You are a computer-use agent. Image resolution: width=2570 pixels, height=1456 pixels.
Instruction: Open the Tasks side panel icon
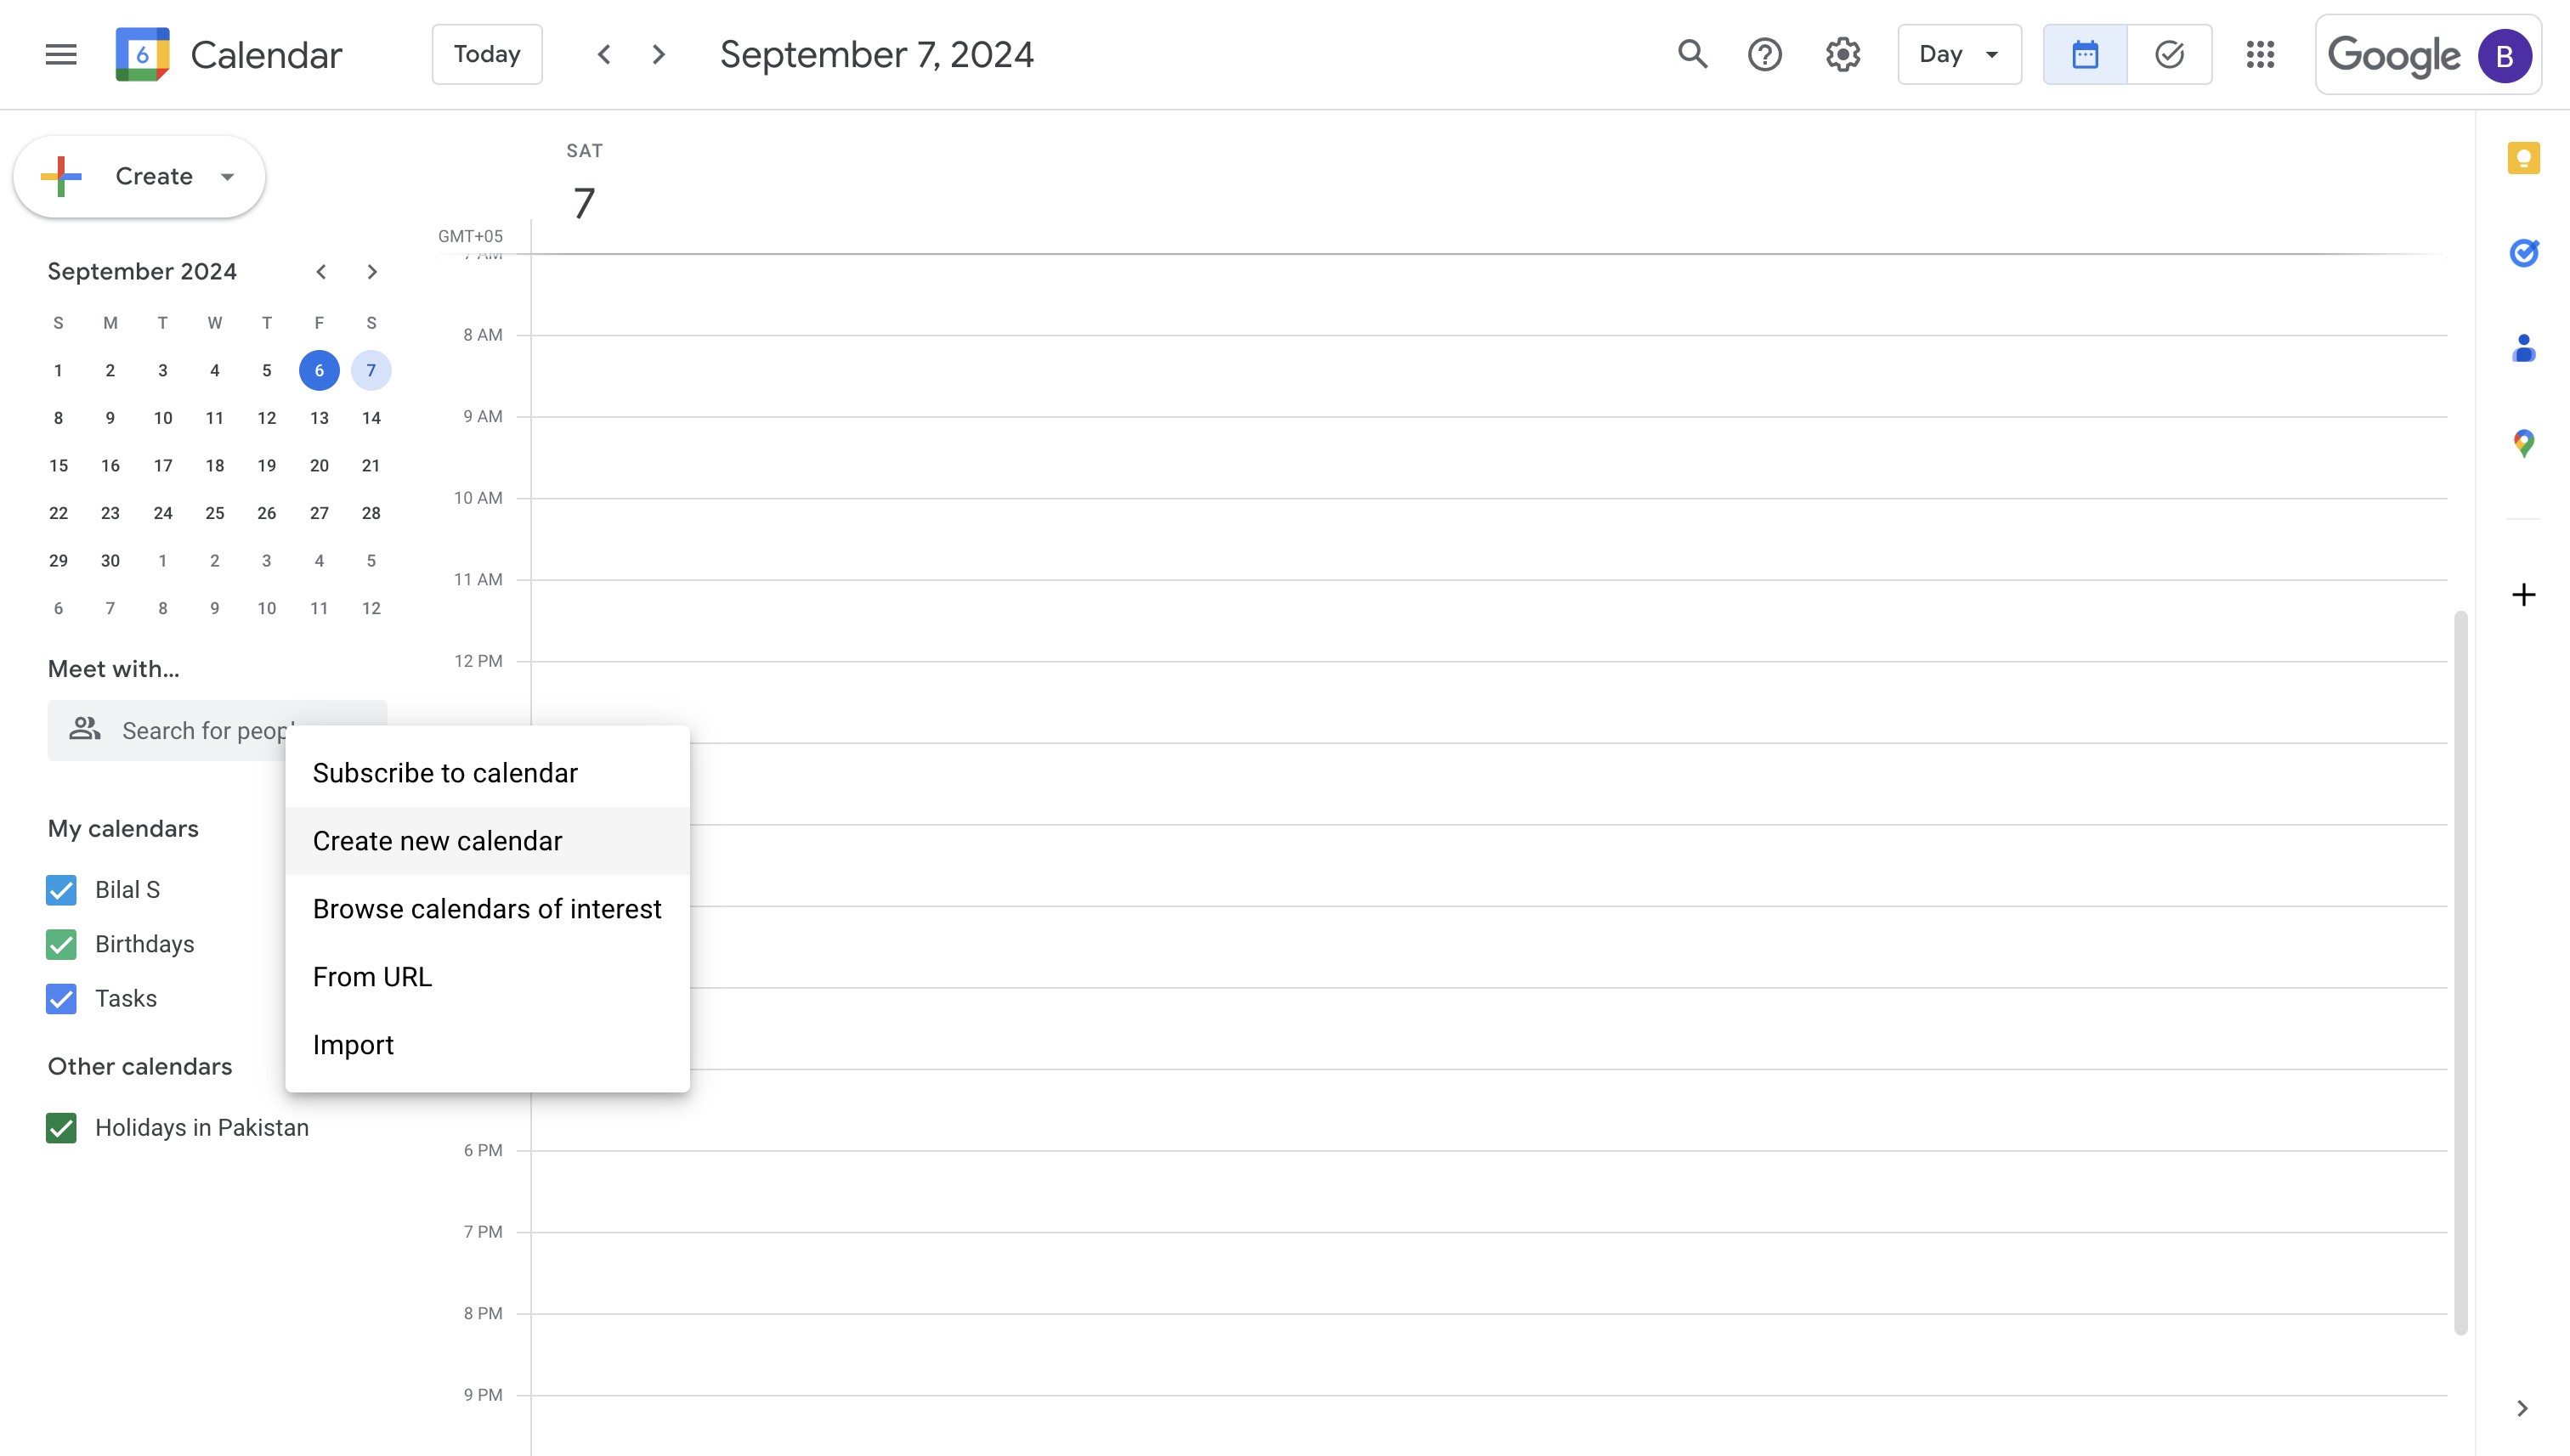pyautogui.click(x=2523, y=252)
